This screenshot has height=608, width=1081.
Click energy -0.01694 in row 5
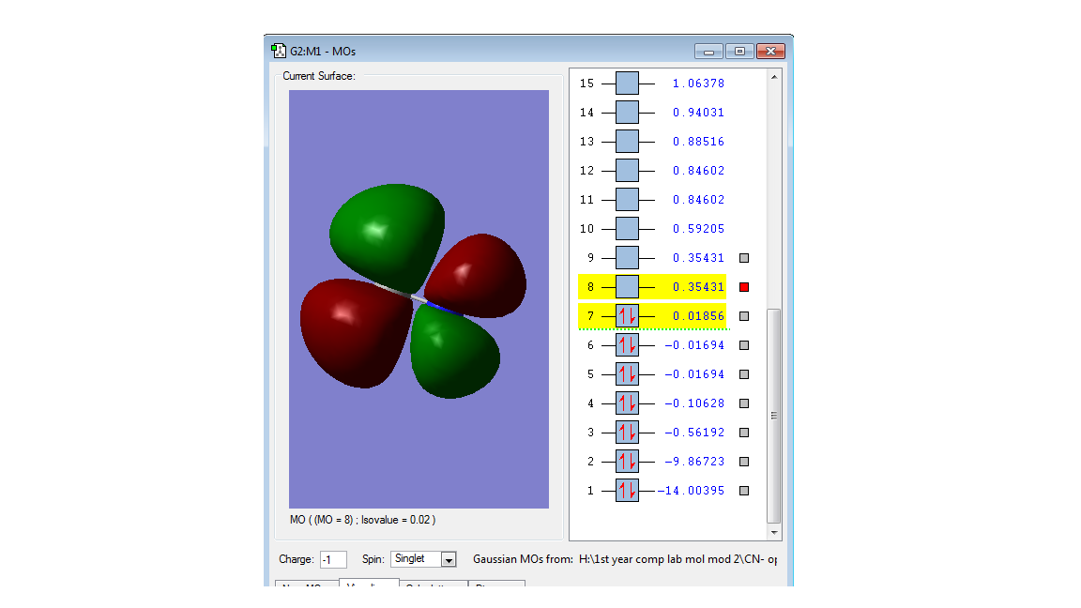(694, 374)
